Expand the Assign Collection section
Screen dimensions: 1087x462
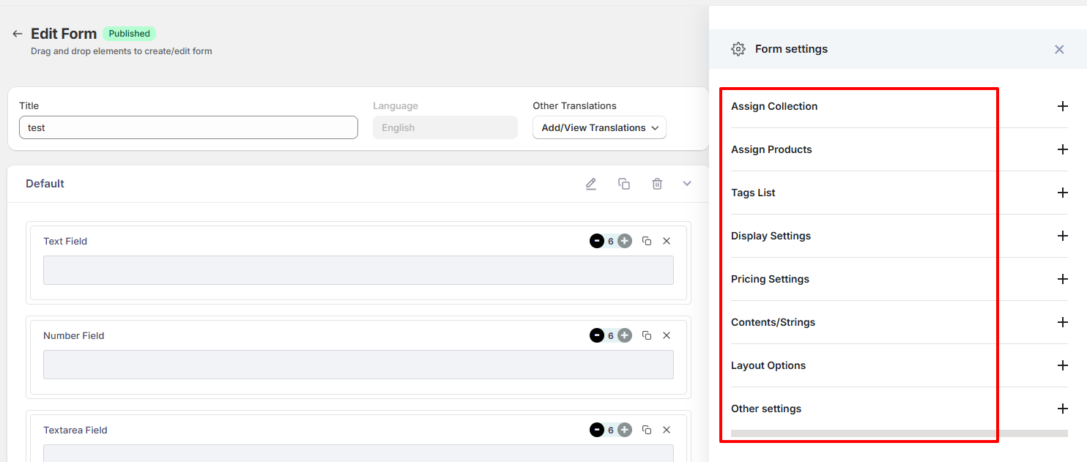[x=1062, y=106]
